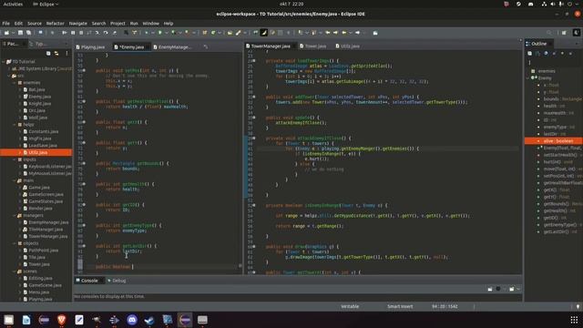Viewport: 583px width, 328px height.
Task: Open the Refactor menu
Action: pyautogui.click(x=55, y=23)
